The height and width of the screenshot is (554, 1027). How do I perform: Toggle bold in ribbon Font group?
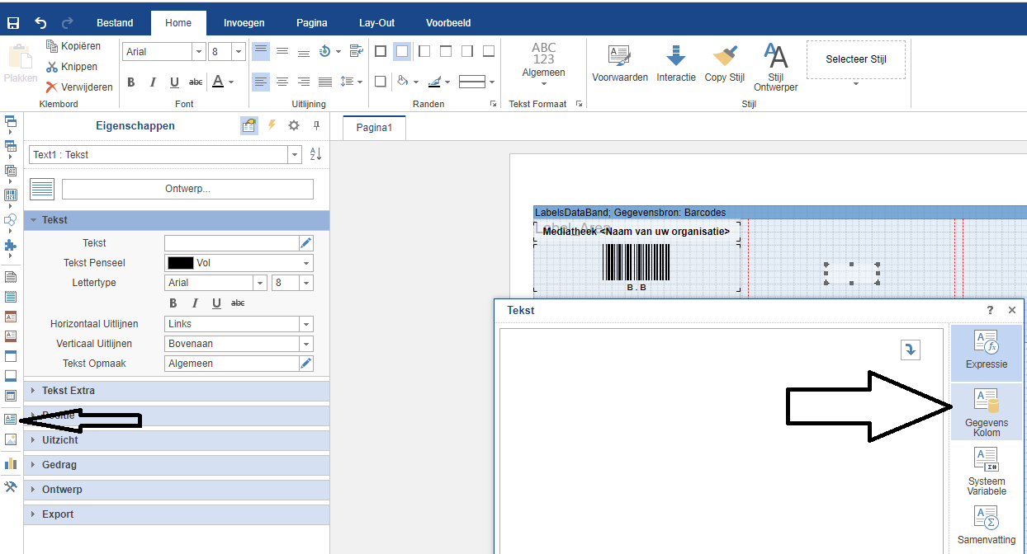click(x=131, y=82)
